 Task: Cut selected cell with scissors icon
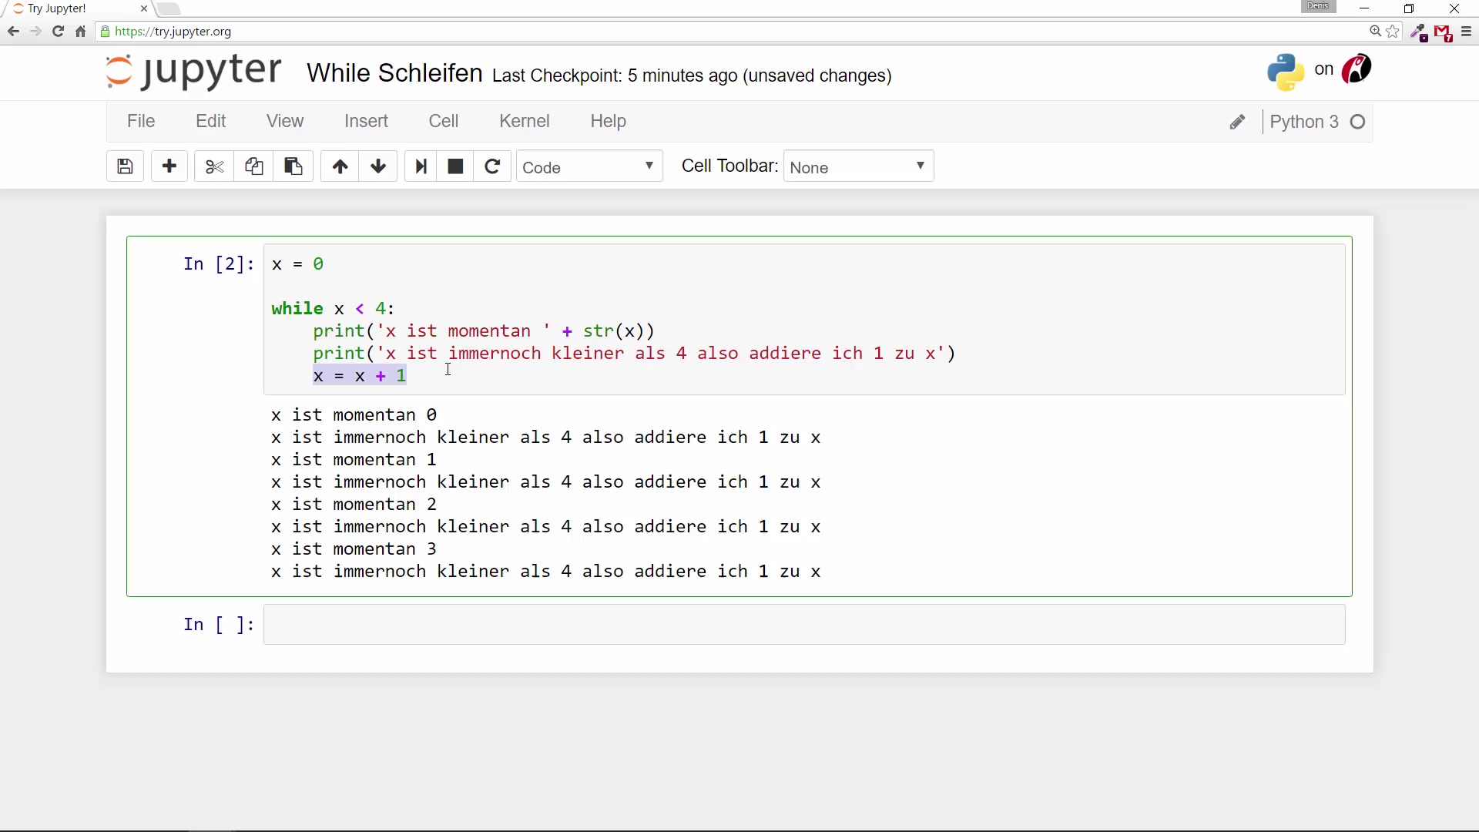coord(214,166)
